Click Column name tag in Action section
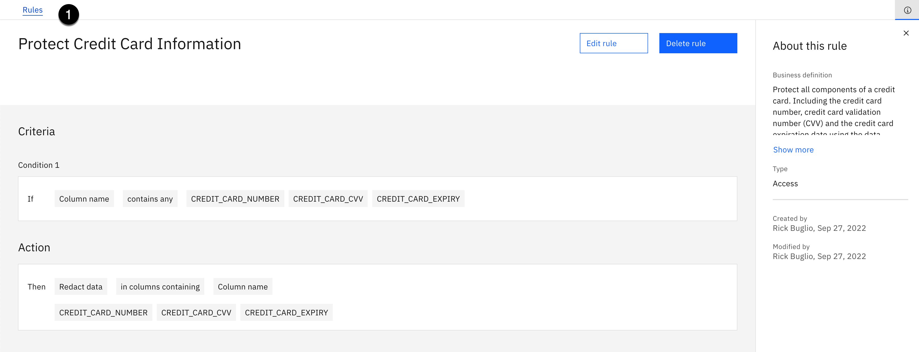The height and width of the screenshot is (352, 919). coord(243,287)
